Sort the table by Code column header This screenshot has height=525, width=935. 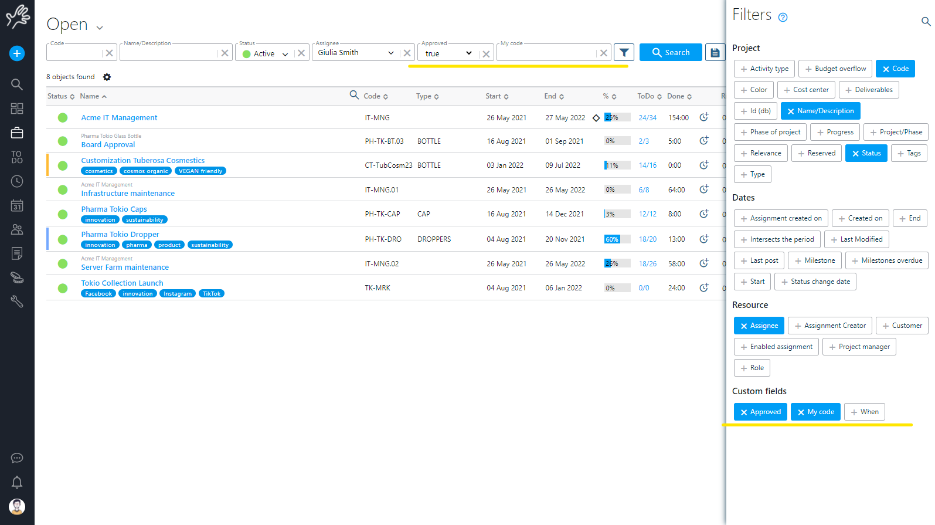[x=375, y=96]
